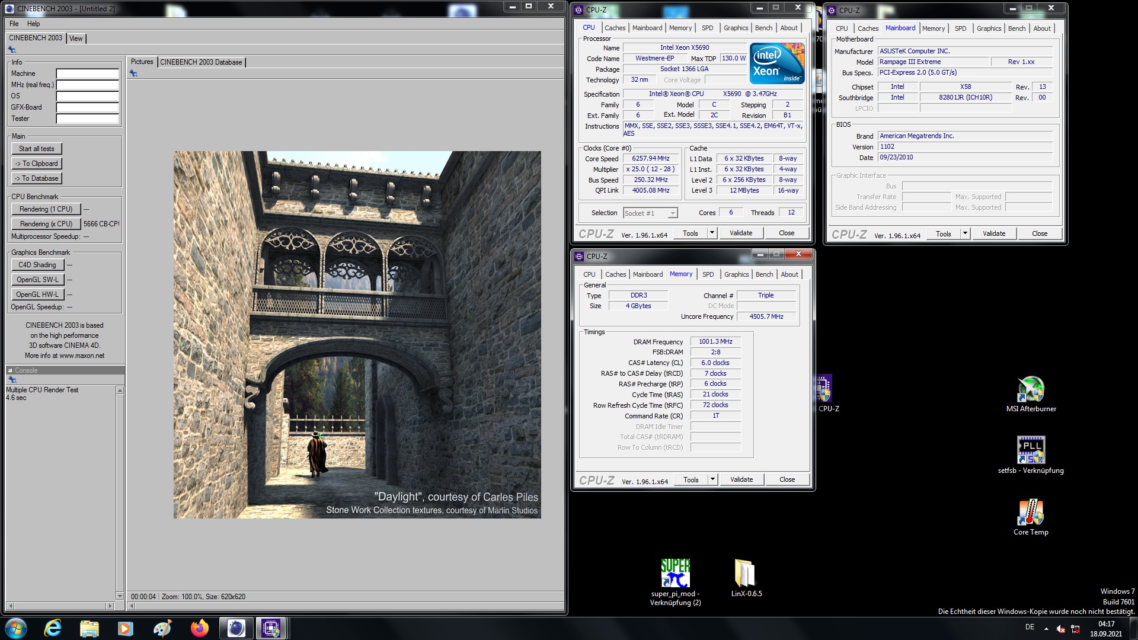The width and height of the screenshot is (1138, 640).
Task: Click the Windows Start orb
Action: click(x=16, y=628)
